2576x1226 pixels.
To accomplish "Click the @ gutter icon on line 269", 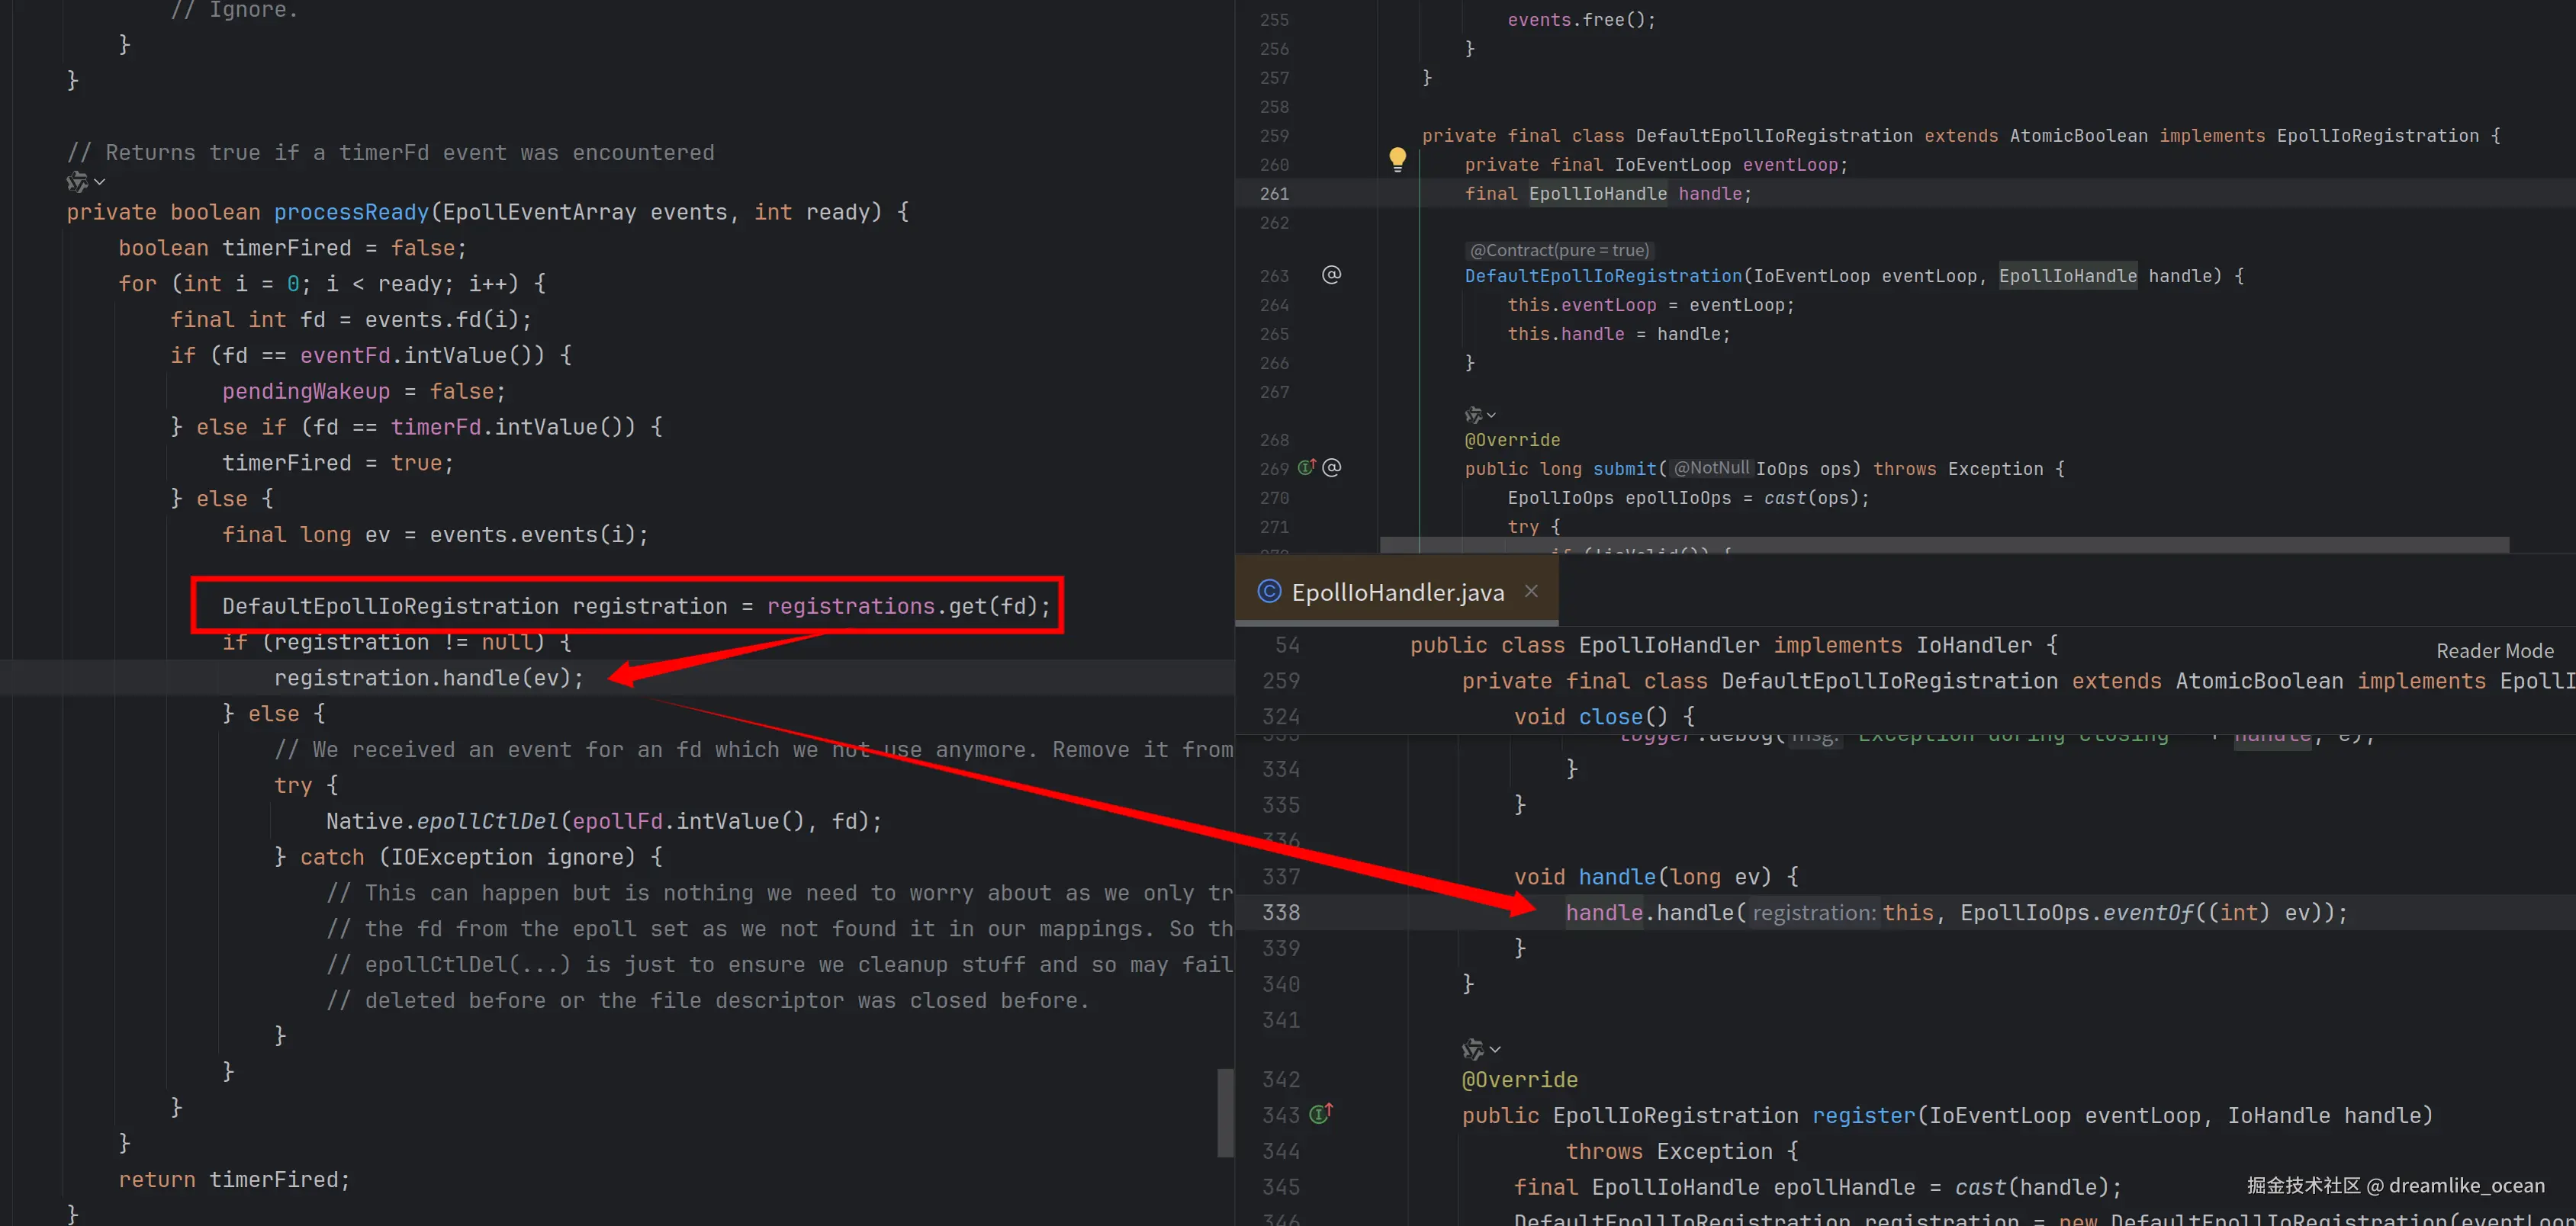I will point(1331,467).
